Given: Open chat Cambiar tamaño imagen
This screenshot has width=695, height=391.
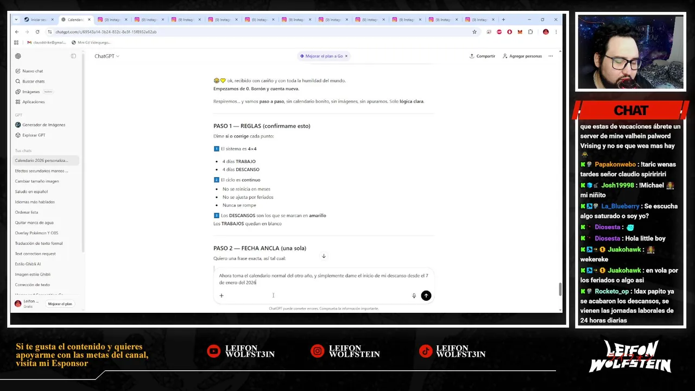Looking at the screenshot, I should 46,181.
